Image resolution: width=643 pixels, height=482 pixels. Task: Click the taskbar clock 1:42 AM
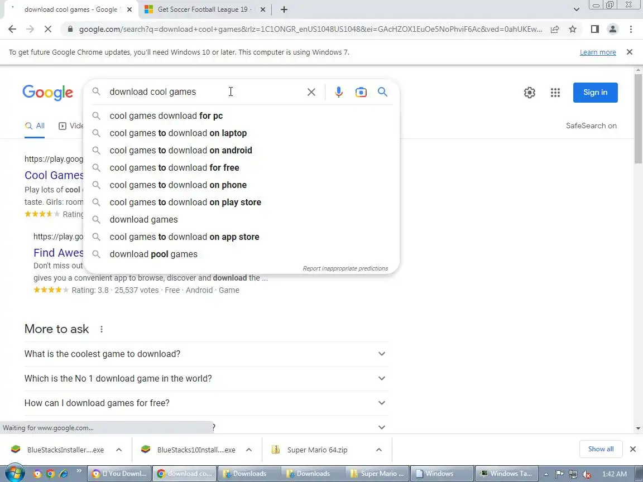[615, 474]
